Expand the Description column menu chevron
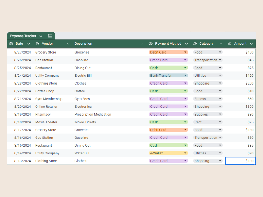This screenshot has height=197, width=263. (x=142, y=44)
